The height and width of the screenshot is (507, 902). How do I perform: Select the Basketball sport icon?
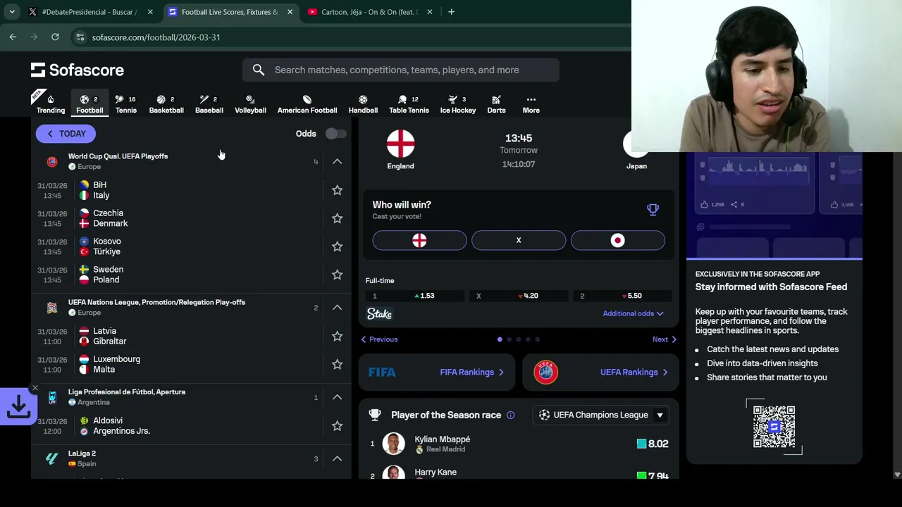tap(166, 104)
